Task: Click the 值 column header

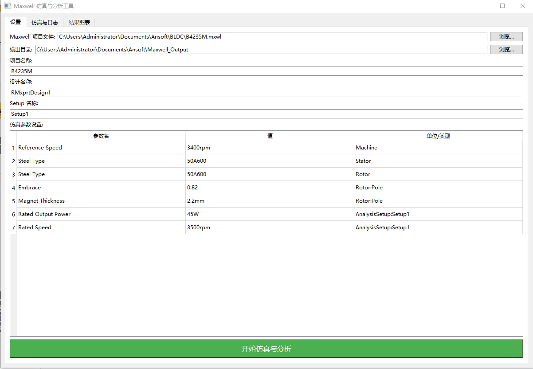Action: point(270,136)
